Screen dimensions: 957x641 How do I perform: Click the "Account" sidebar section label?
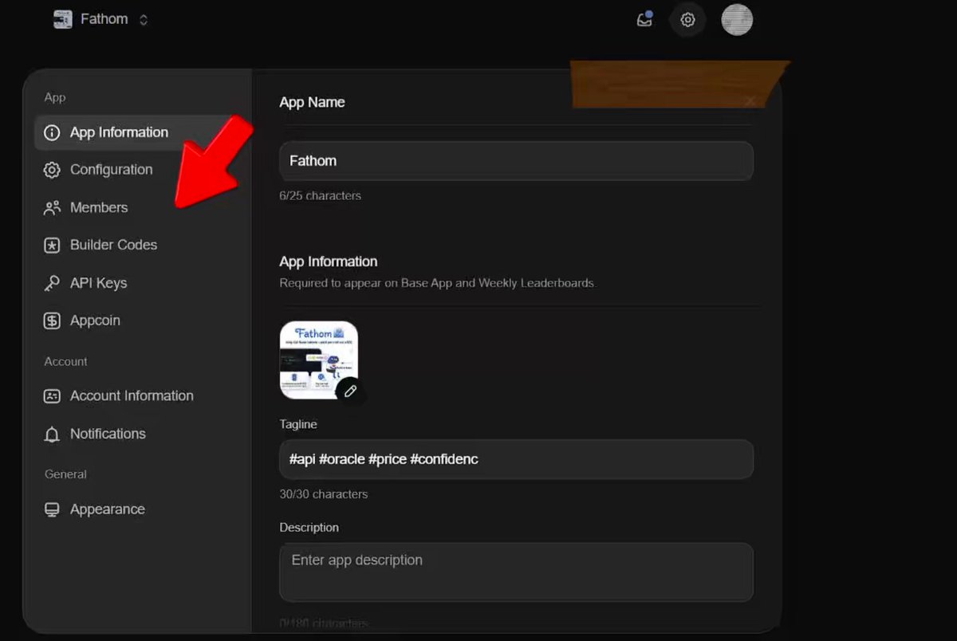pyautogui.click(x=65, y=361)
